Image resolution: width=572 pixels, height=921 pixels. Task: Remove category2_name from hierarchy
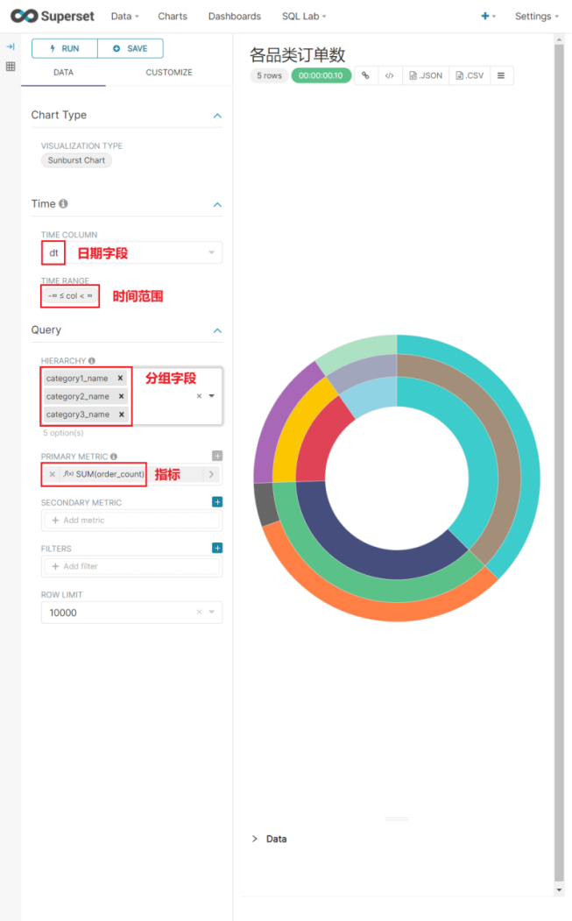coord(121,396)
